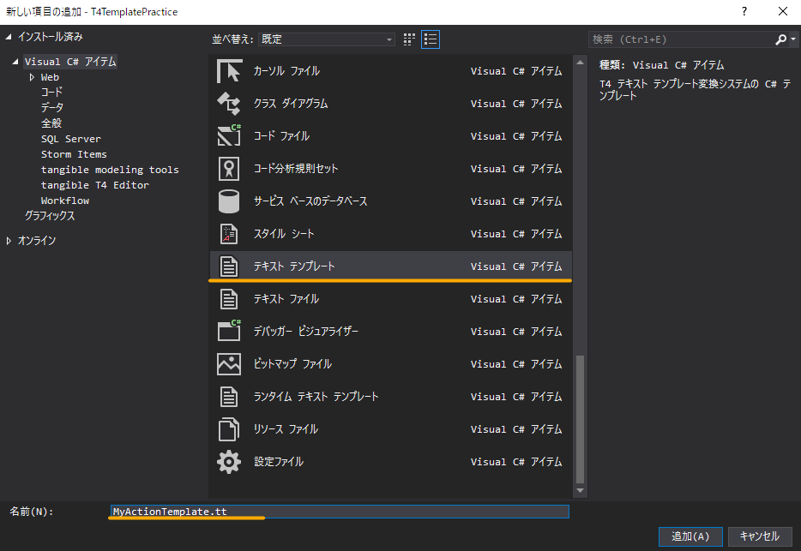Click the ビットマップ ファイル picture icon
This screenshot has height=551, width=801.
(229, 364)
